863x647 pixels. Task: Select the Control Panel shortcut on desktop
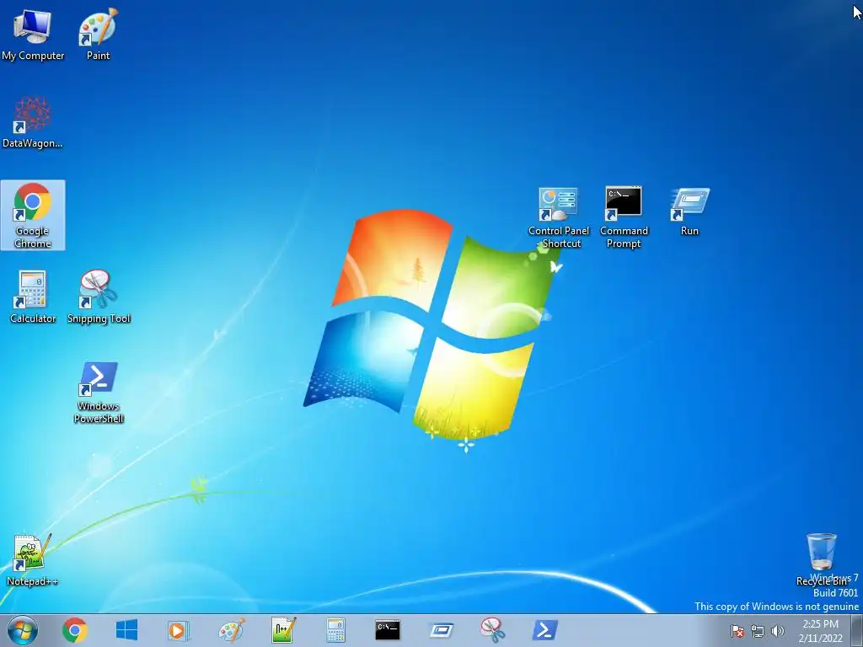(559, 218)
